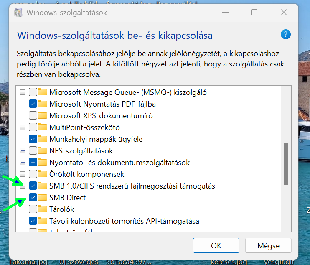Open the help question mark icon
Screen dimensions: 310x265
pos(285,34)
